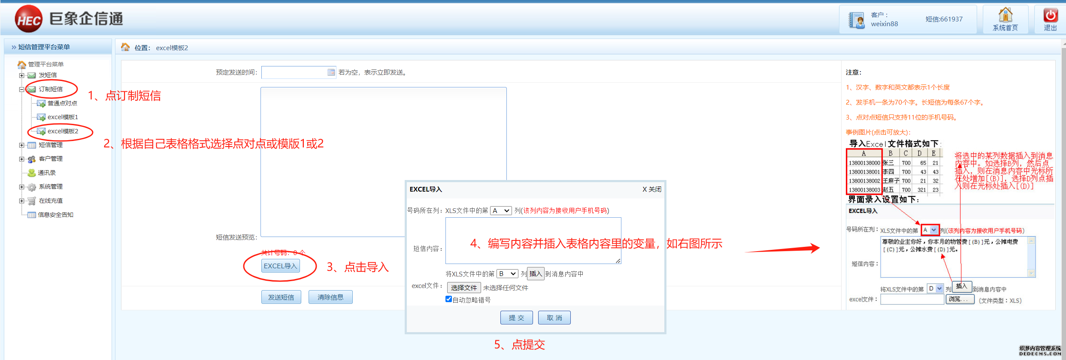Click the 退出 logout power icon
Viewport: 1066px width, 360px height.
pos(1050,15)
